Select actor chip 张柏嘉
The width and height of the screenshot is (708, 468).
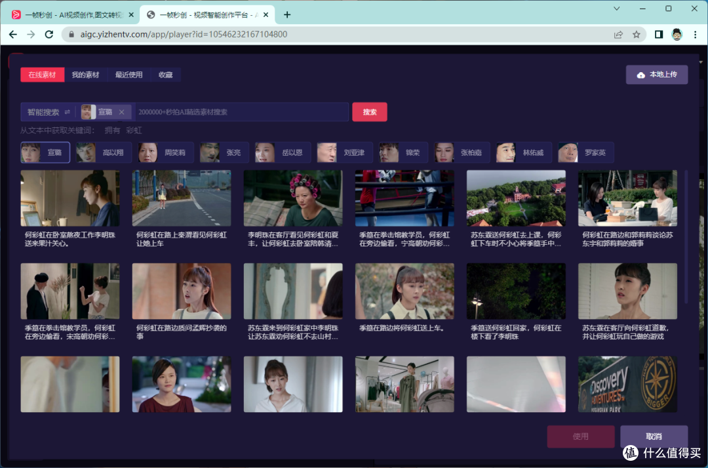pos(462,152)
